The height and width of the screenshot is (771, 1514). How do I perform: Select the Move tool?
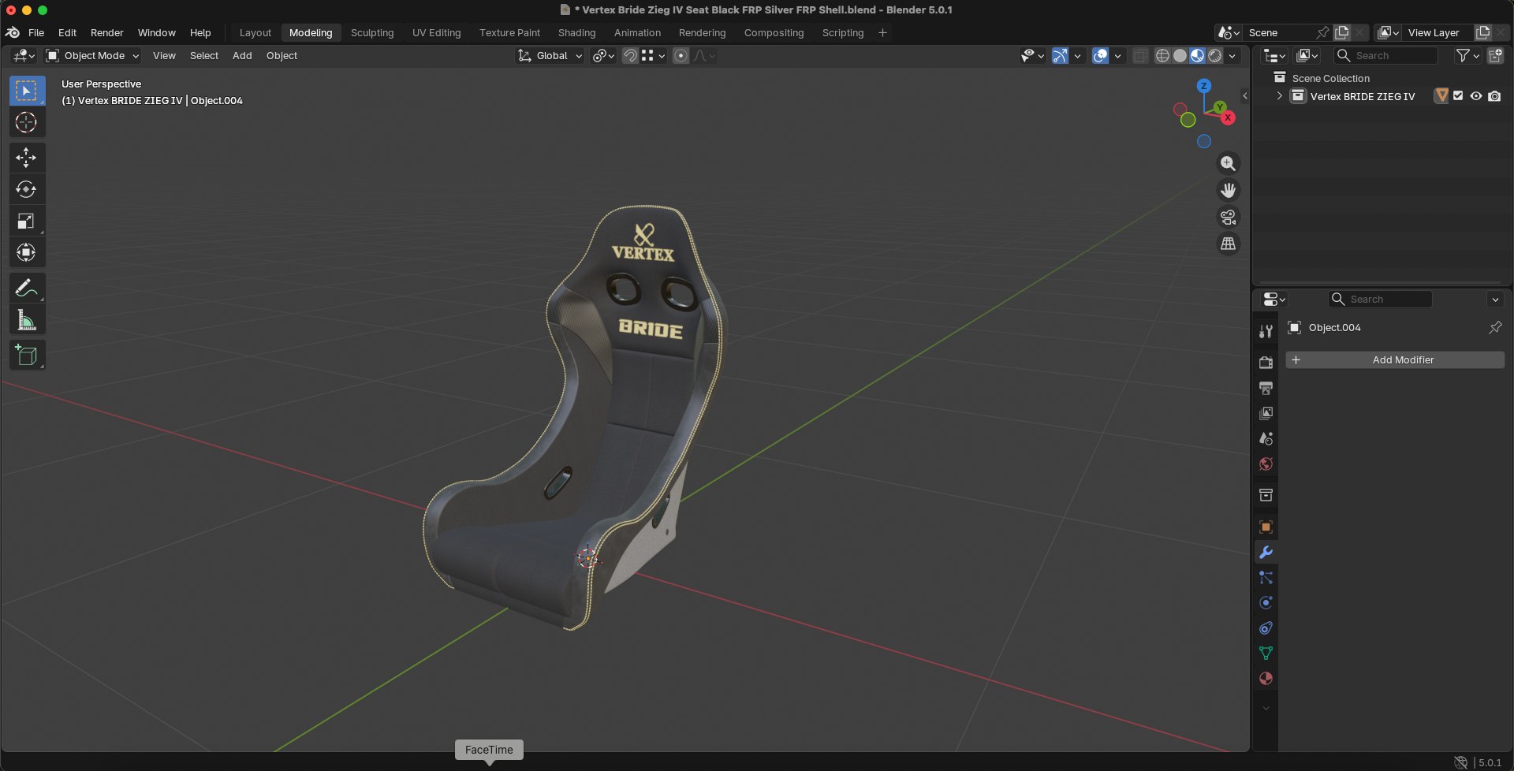[x=27, y=158]
